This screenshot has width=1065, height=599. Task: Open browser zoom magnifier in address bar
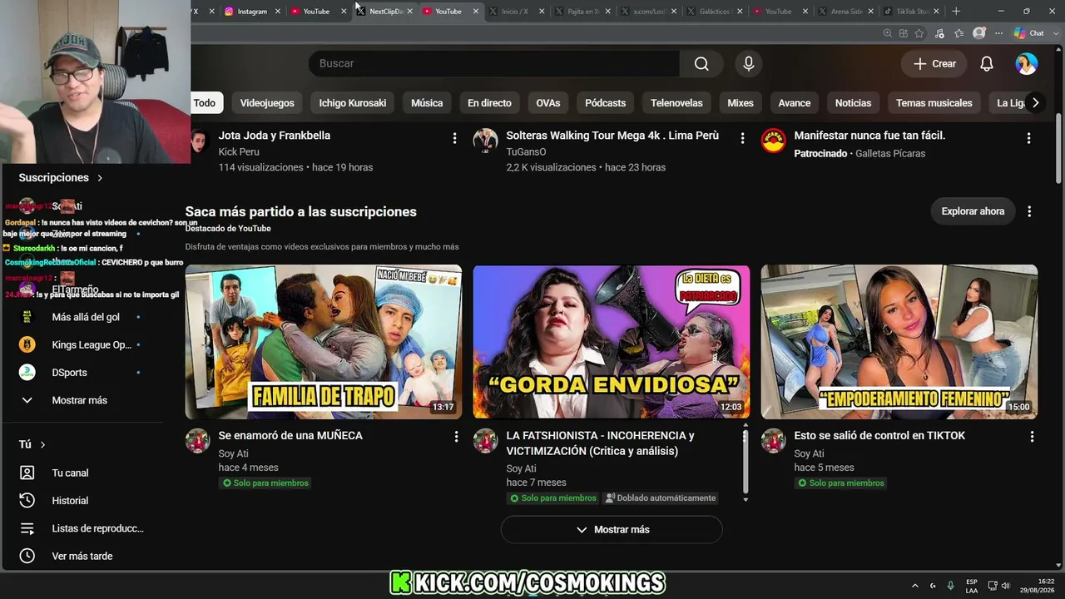[888, 33]
